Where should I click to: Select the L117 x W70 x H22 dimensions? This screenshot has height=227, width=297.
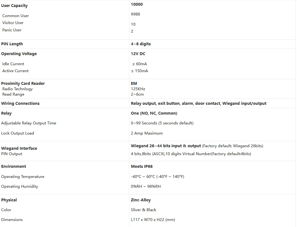(153, 220)
